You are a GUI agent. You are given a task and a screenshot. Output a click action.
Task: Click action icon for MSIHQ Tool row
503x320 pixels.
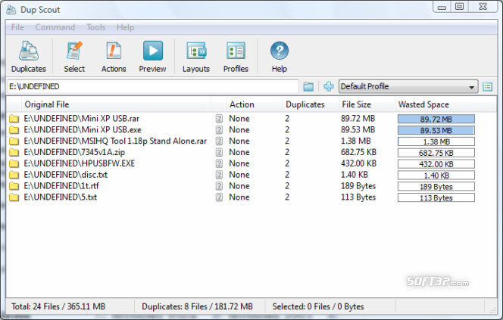(x=219, y=141)
